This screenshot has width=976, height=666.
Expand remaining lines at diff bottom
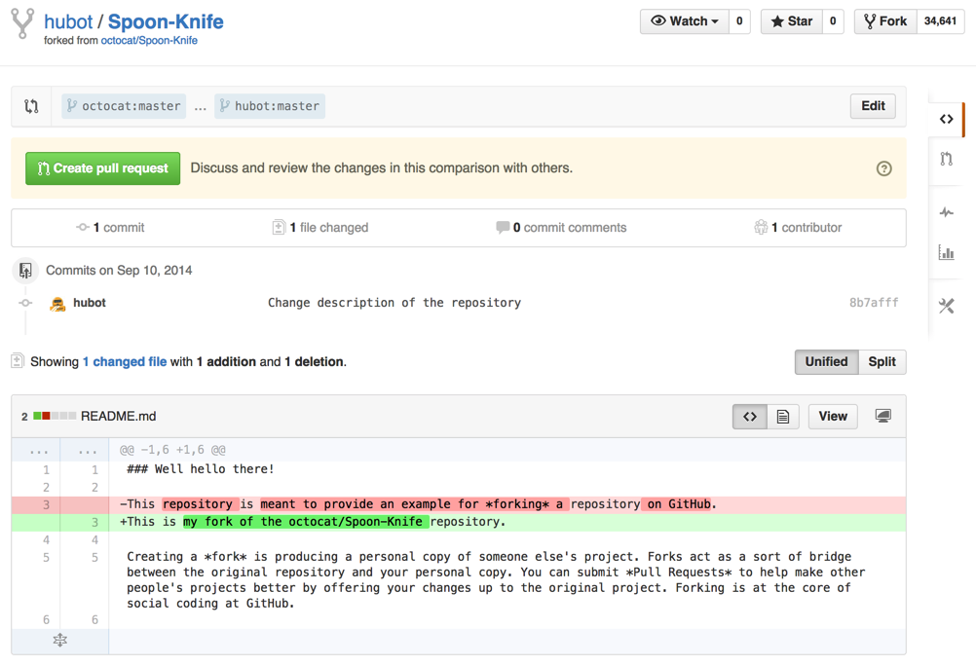coord(59,640)
